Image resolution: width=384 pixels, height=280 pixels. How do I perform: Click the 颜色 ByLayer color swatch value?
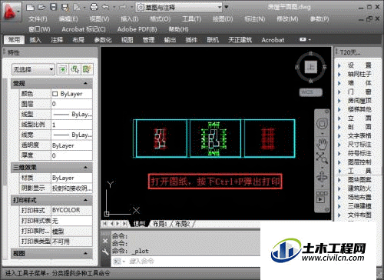click(x=71, y=94)
